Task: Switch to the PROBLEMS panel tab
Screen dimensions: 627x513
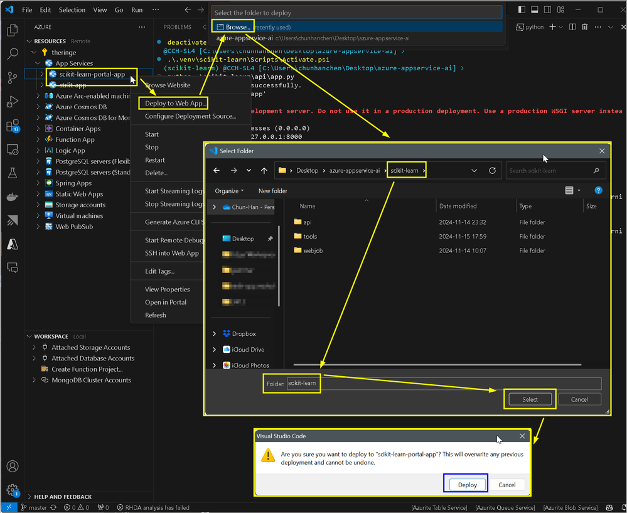Action: 177,27
